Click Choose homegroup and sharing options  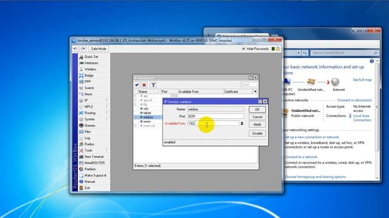(315, 177)
